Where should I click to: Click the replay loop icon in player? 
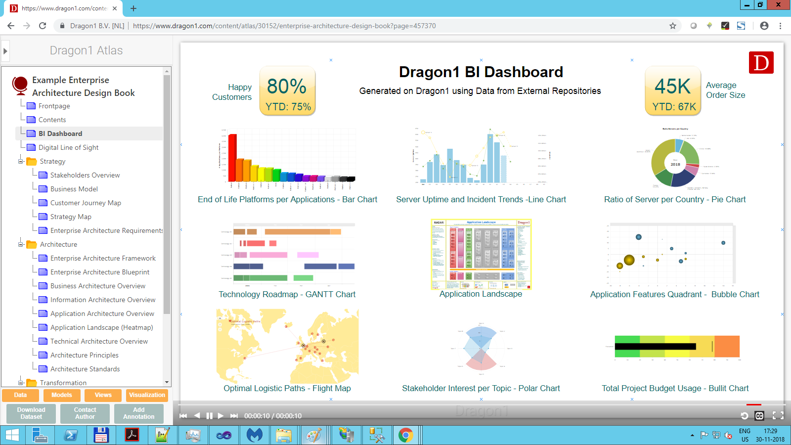tap(745, 416)
